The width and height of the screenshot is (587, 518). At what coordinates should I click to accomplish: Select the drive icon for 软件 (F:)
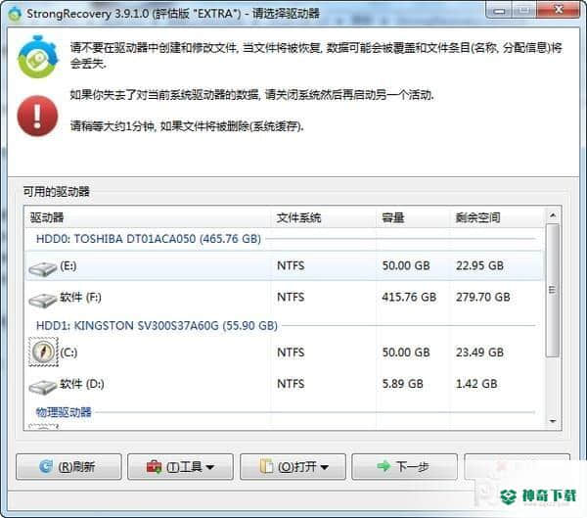pyautogui.click(x=43, y=301)
